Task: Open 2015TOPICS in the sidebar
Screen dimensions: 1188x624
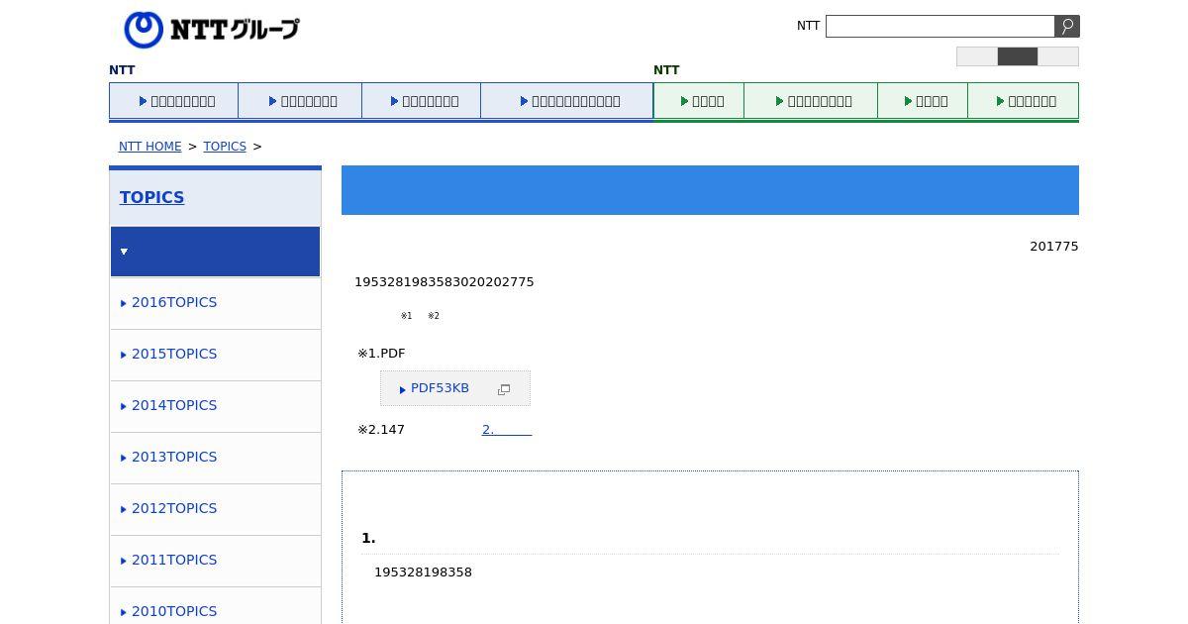Action: pos(174,354)
